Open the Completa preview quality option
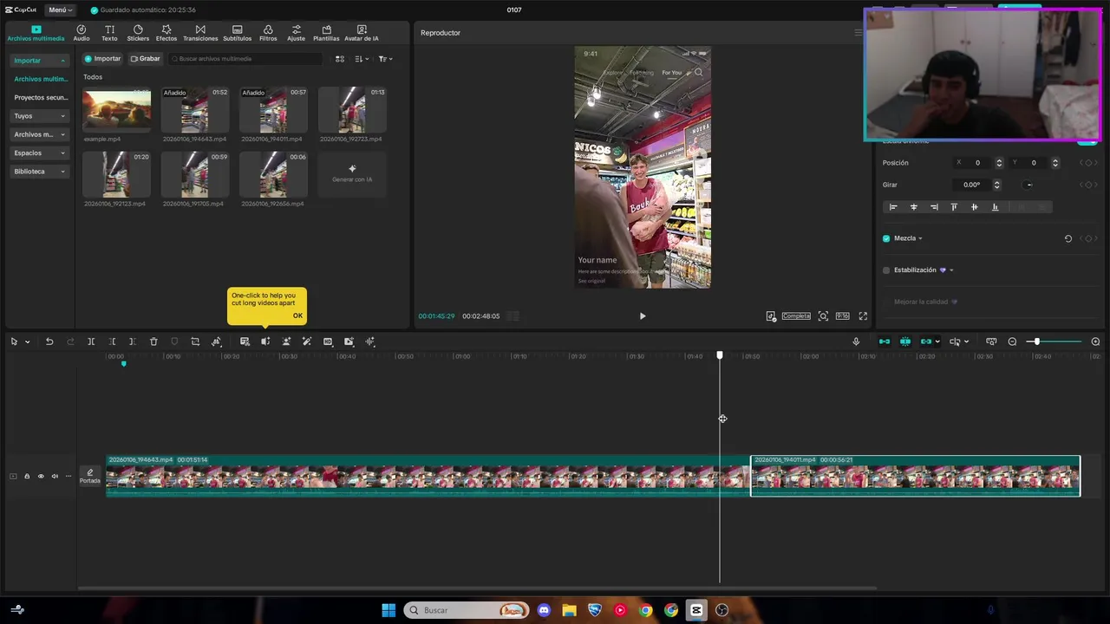 point(796,316)
